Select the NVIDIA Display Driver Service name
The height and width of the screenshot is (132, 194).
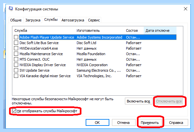(42, 65)
